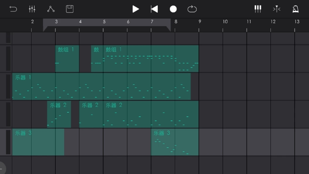Click bar 5 inside the loop region

pyautogui.click(x=104, y=22)
